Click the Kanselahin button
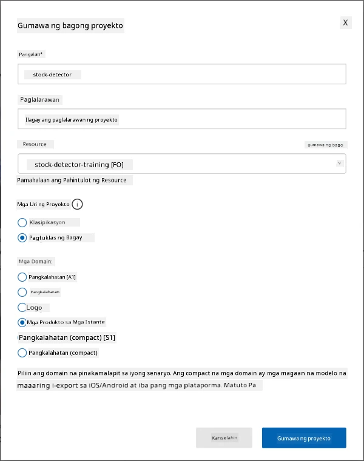The width and height of the screenshot is (364, 461). coord(224,438)
